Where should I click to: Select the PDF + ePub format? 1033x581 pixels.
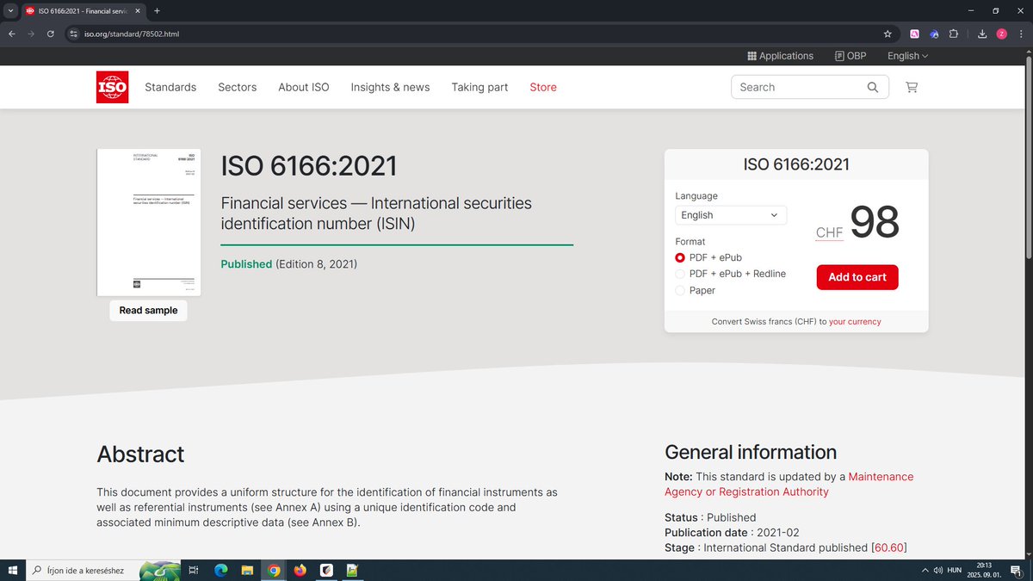(x=680, y=257)
